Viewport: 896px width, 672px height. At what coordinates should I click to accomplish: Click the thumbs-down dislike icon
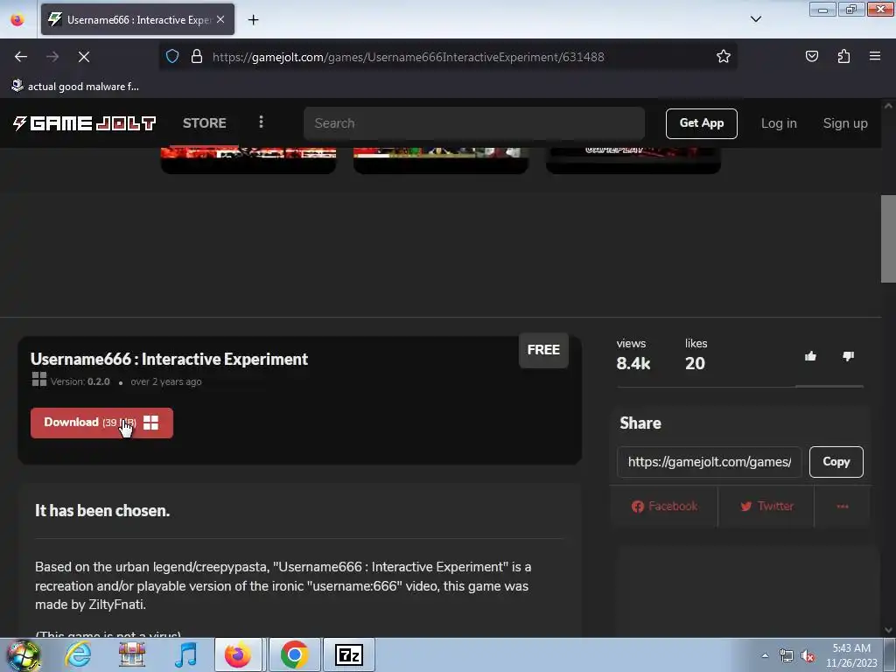848,357
